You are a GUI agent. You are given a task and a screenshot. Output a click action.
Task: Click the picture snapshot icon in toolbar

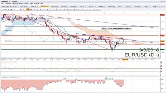tap(65, 10)
